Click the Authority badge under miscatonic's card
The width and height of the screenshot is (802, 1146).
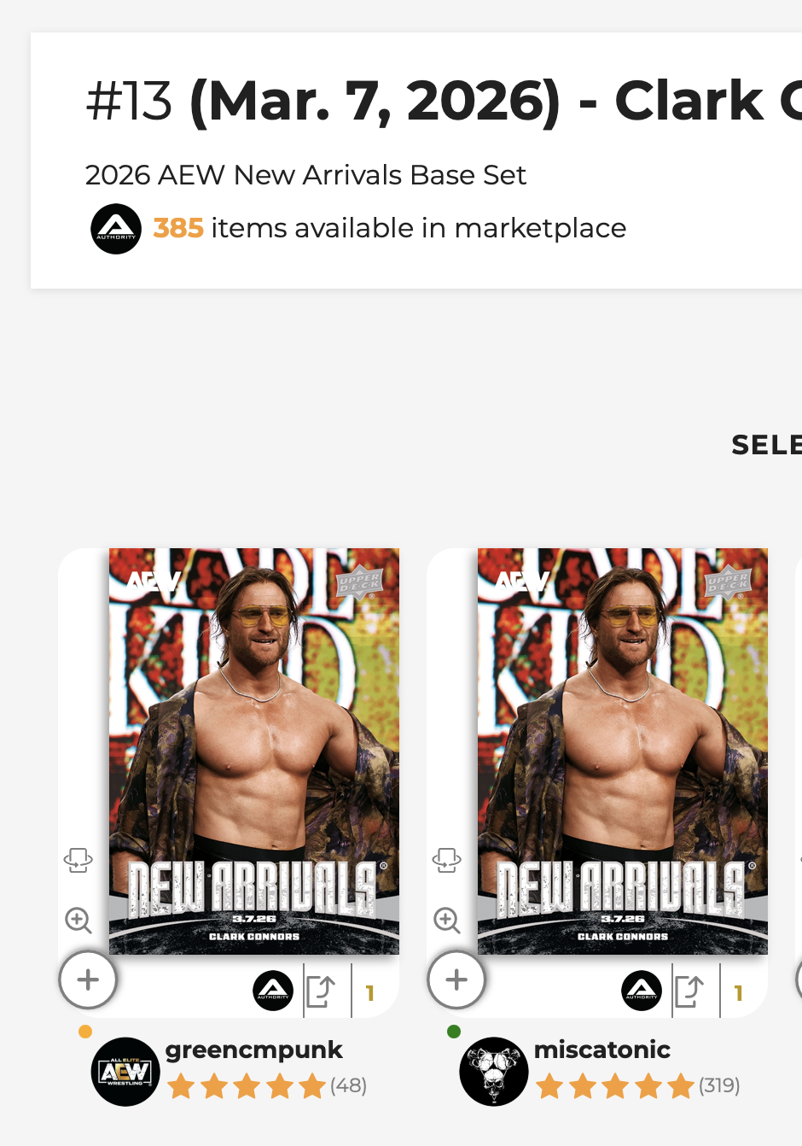coord(642,991)
